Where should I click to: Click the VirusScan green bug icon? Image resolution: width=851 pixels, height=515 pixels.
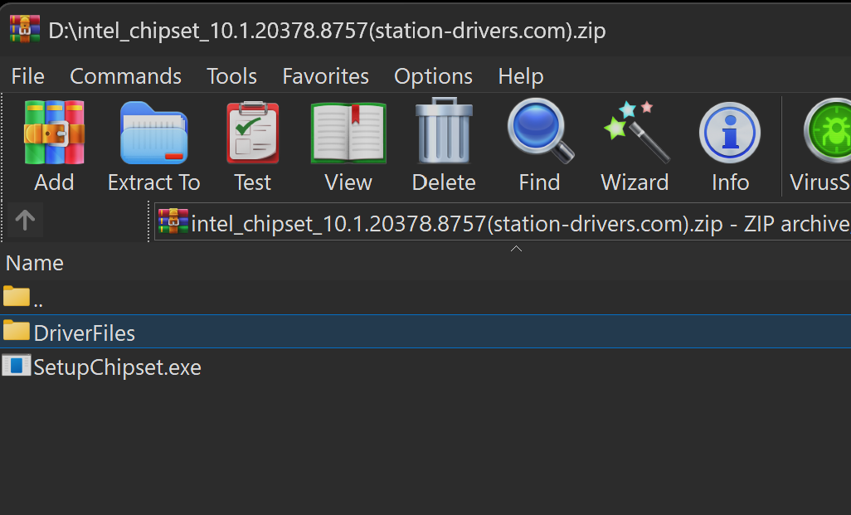point(826,133)
